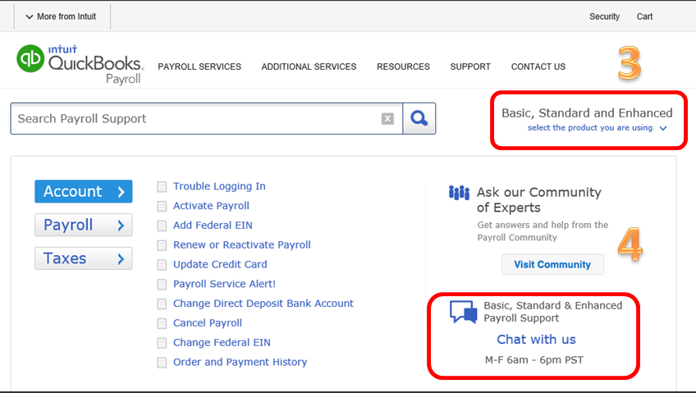Click the Security link
This screenshot has height=393, width=696.
pyautogui.click(x=604, y=16)
